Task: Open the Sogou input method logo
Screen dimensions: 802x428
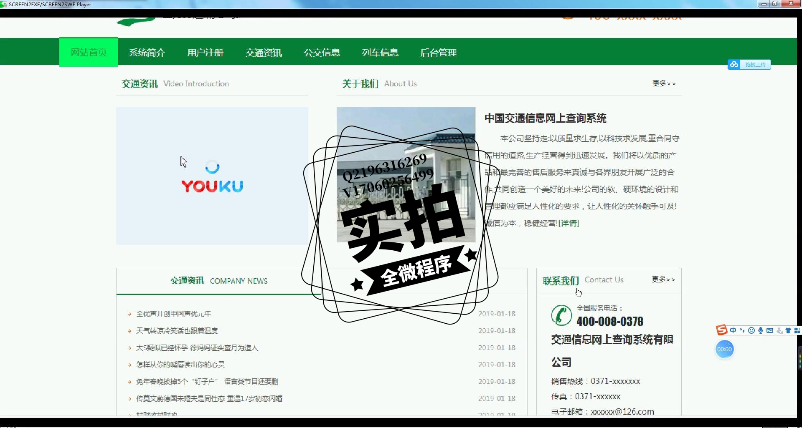Action: pos(722,330)
